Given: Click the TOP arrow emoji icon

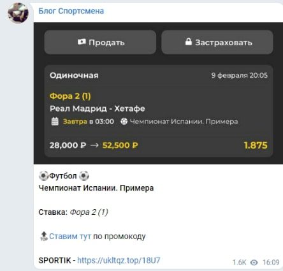Looking at the screenshot, I should pos(44,236).
